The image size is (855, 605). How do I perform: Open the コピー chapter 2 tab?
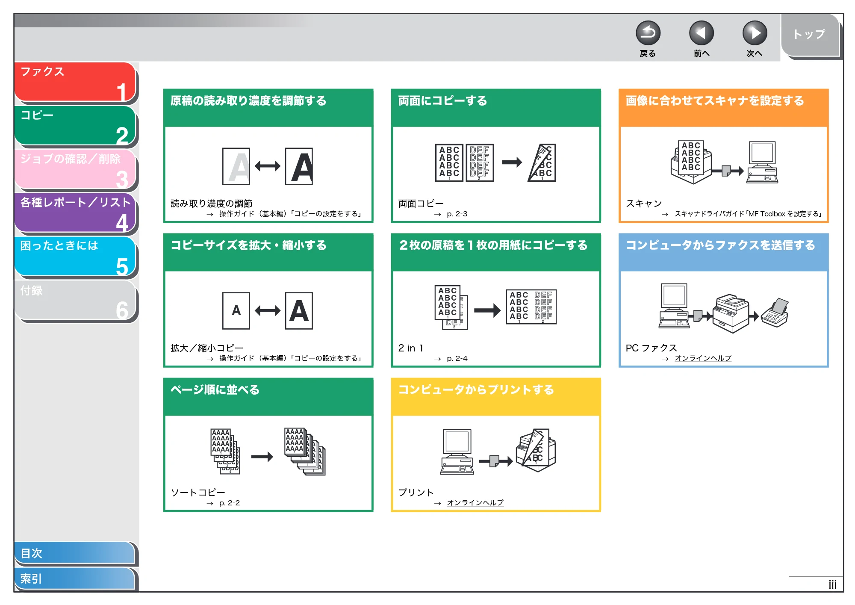tap(75, 126)
